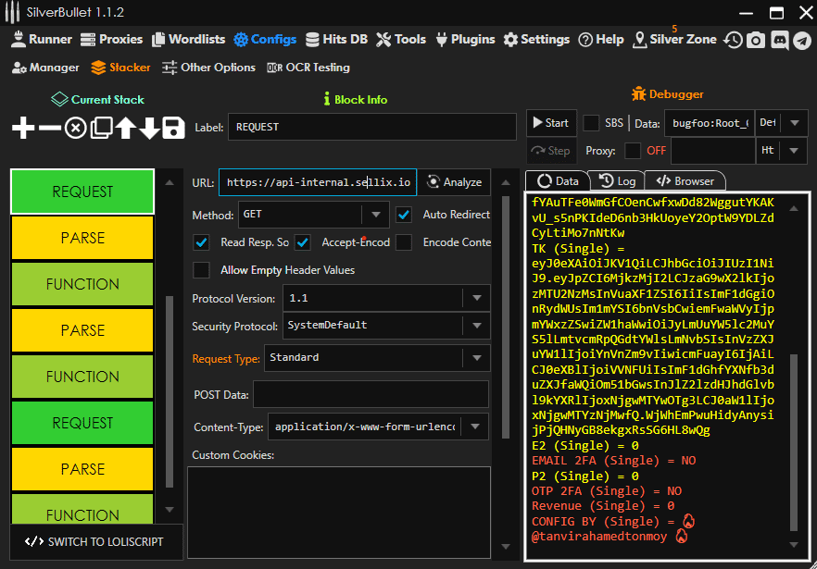The height and width of the screenshot is (569, 817).
Task: Open the Discord icon in the top bar
Action: 779,40
